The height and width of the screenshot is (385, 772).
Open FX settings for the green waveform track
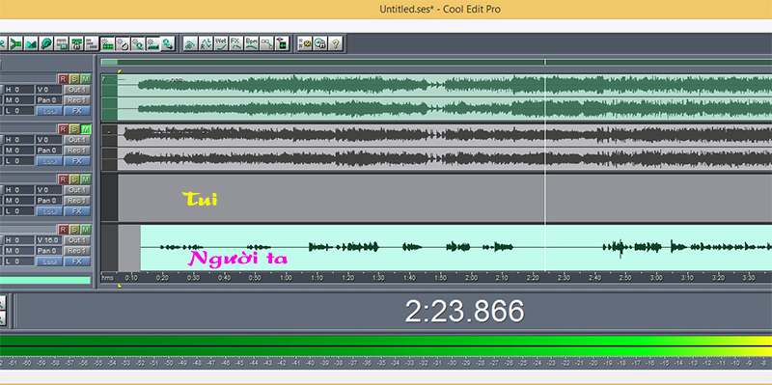point(77,111)
